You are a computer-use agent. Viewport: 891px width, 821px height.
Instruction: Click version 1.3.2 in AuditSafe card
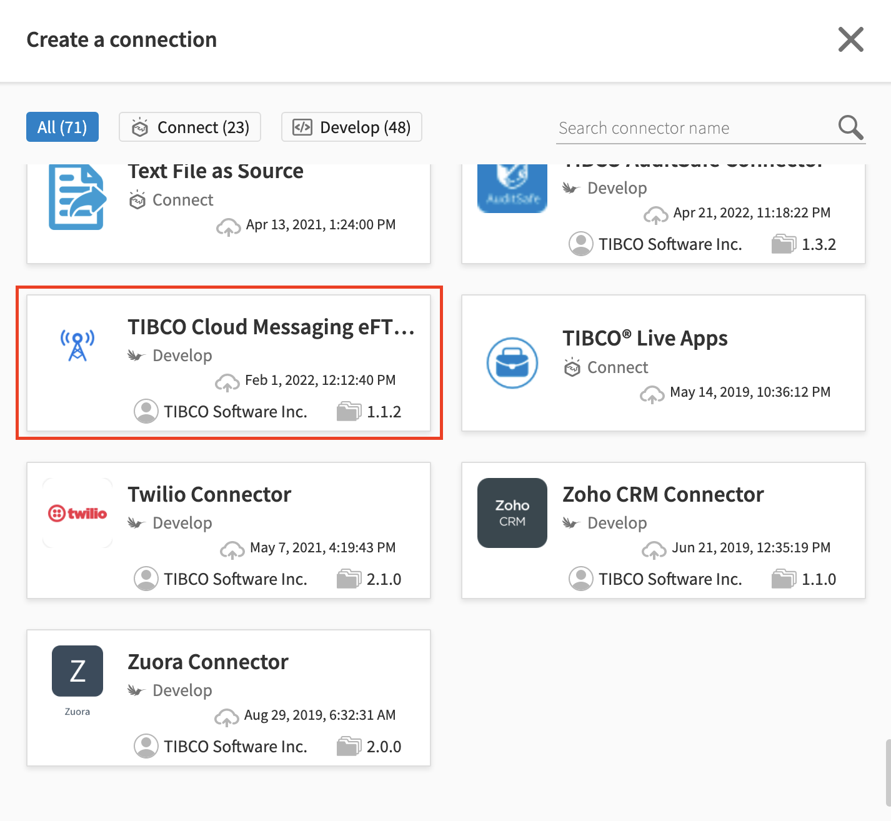[819, 244]
